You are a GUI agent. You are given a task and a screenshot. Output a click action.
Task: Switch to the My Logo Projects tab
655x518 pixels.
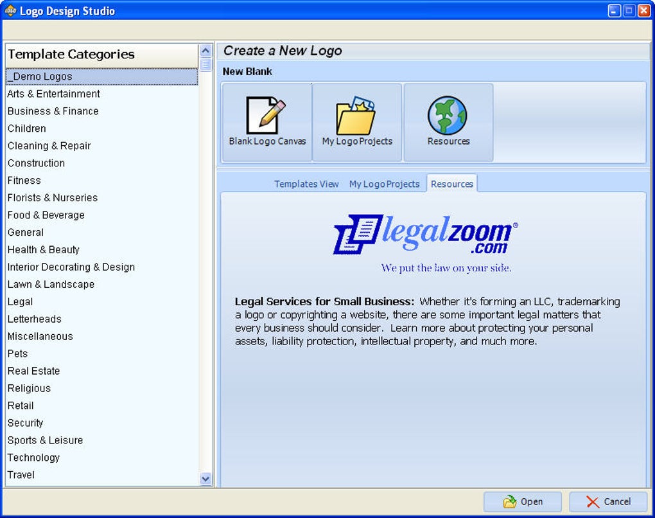[384, 184]
